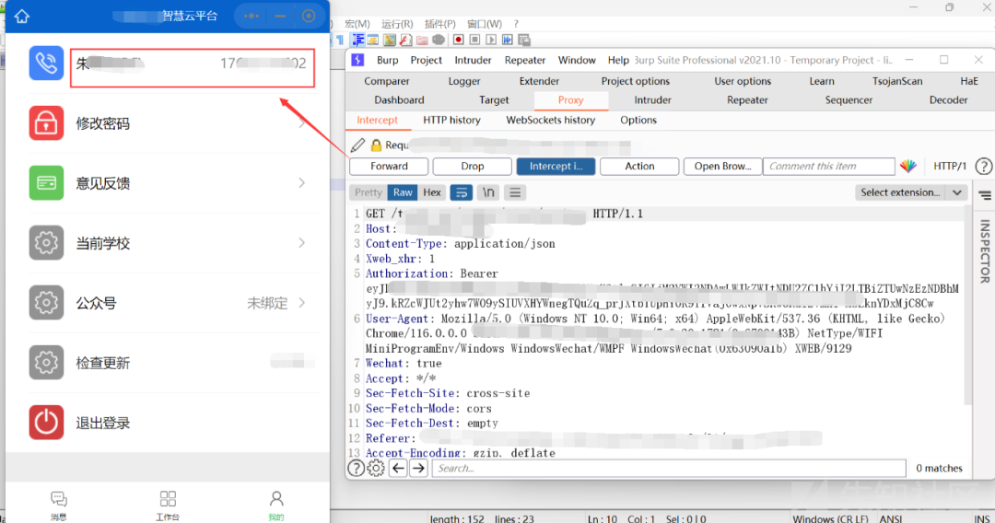Open the 退出登录 entry
The height and width of the screenshot is (523, 995).
click(103, 423)
